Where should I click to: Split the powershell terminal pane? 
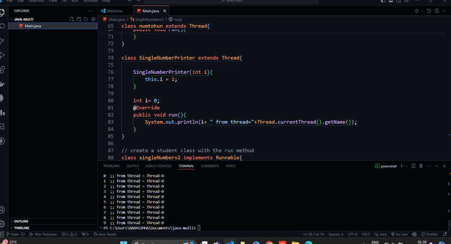click(x=413, y=166)
